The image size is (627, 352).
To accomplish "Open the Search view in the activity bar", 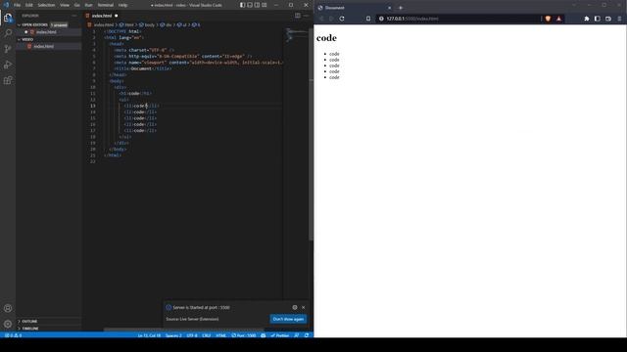I will coord(8,33).
